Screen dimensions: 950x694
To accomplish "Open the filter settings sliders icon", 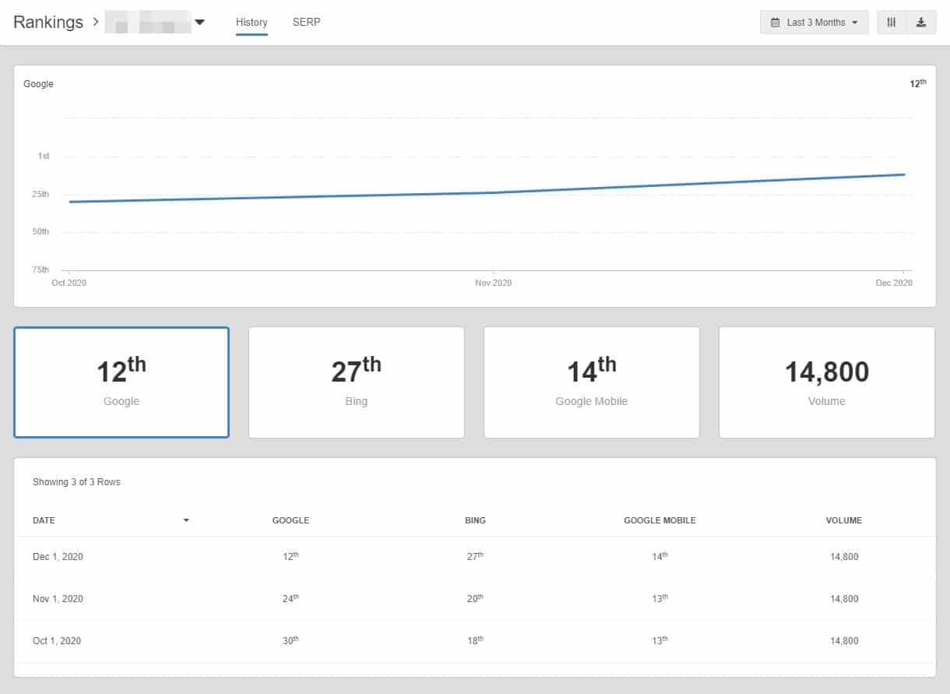I will pyautogui.click(x=892, y=23).
